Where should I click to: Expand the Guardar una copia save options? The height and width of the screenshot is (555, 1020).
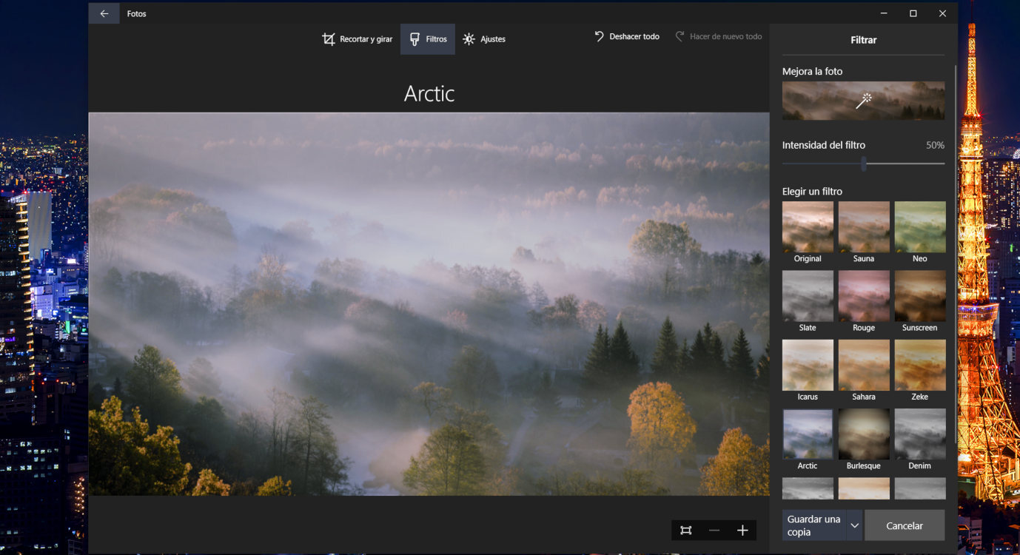[x=853, y=525]
